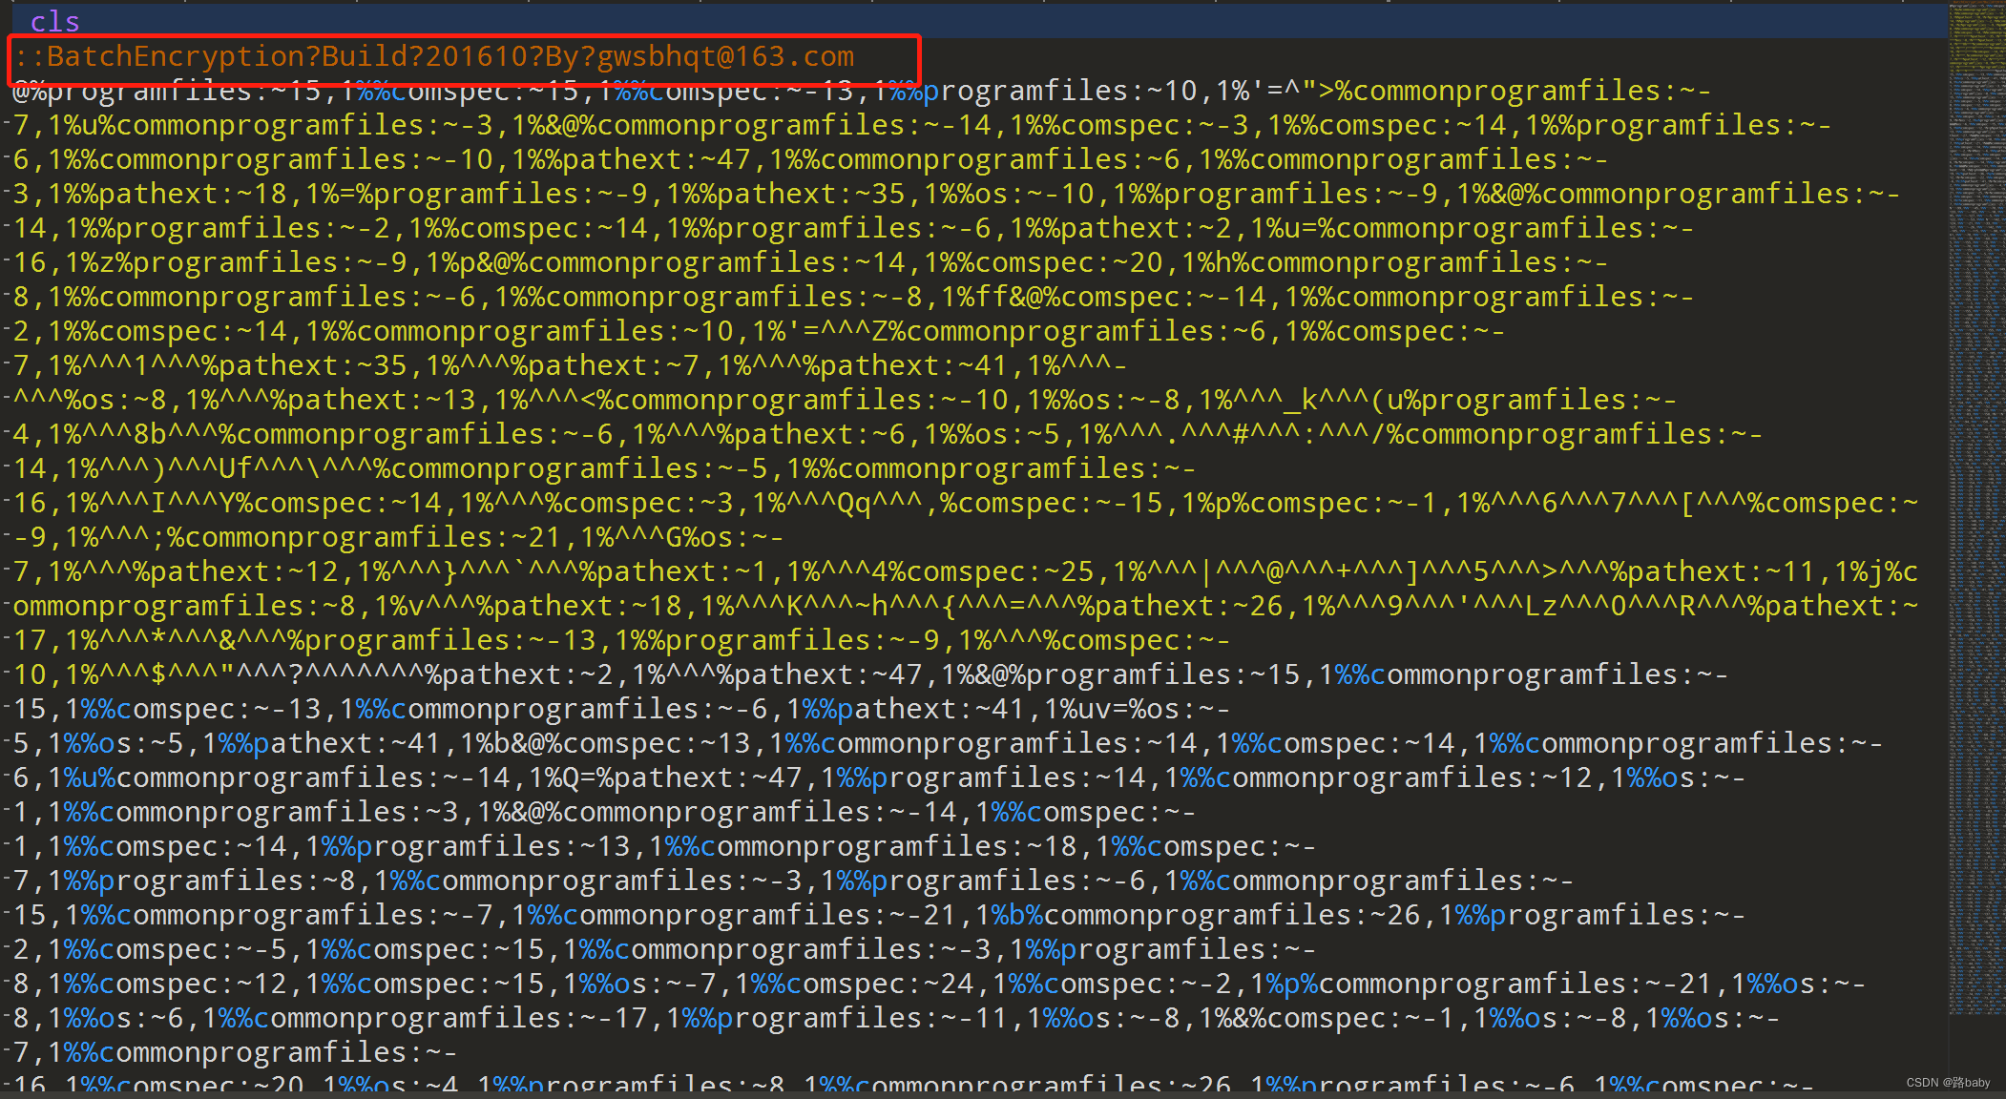
Task: Click the ^^^8b^^^ text segment
Action: tap(150, 435)
